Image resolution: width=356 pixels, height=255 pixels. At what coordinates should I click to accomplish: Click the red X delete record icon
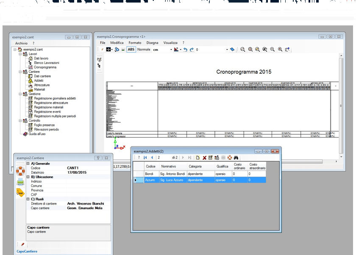[x=204, y=158]
